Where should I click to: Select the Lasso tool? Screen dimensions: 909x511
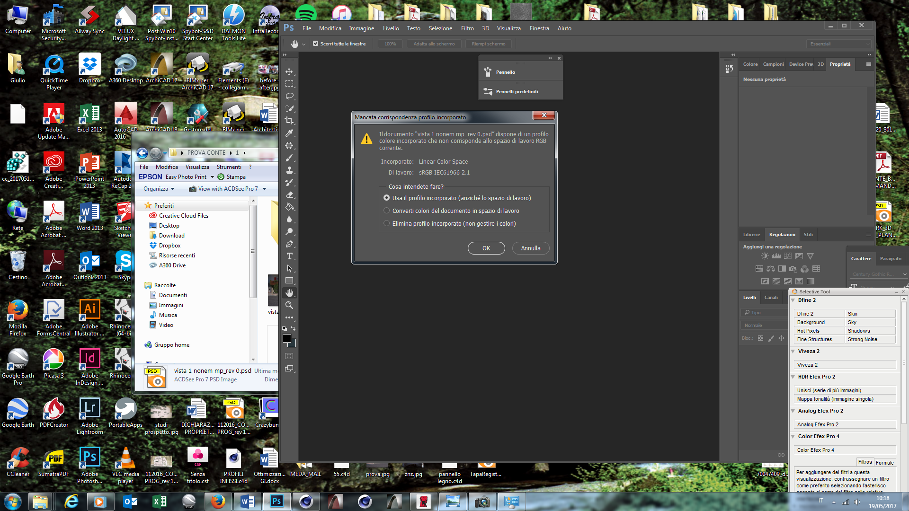click(x=289, y=96)
